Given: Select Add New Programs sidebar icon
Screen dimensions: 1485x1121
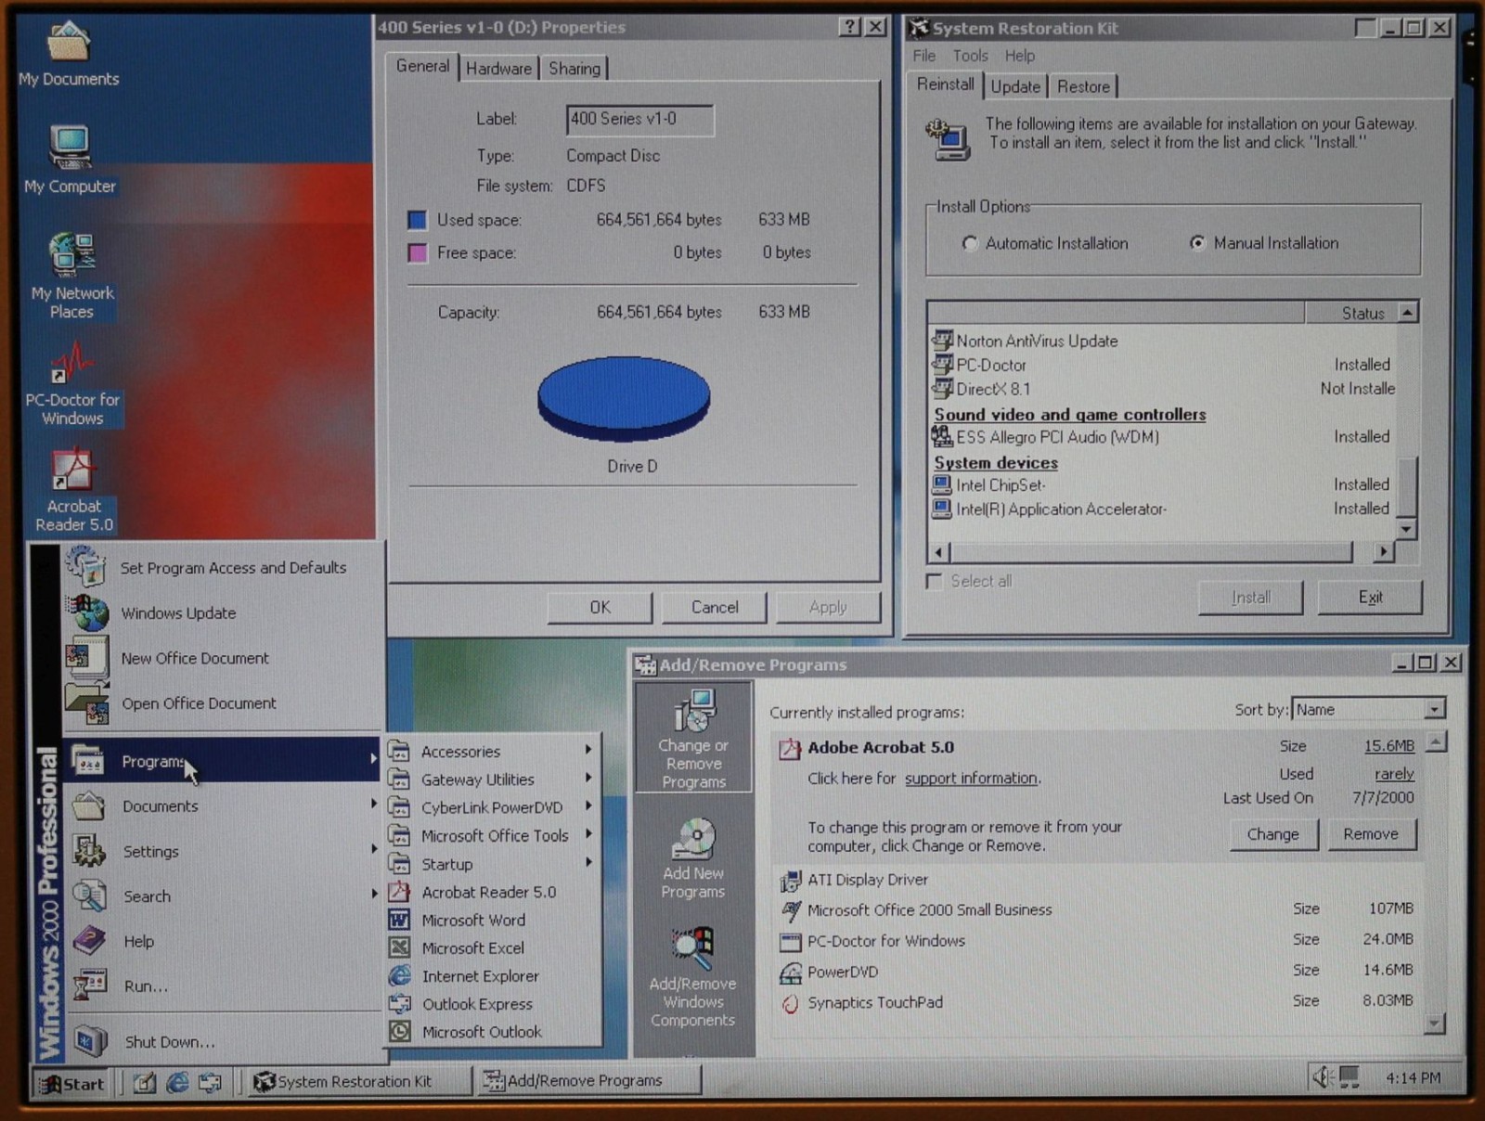Looking at the screenshot, I should point(693,858).
